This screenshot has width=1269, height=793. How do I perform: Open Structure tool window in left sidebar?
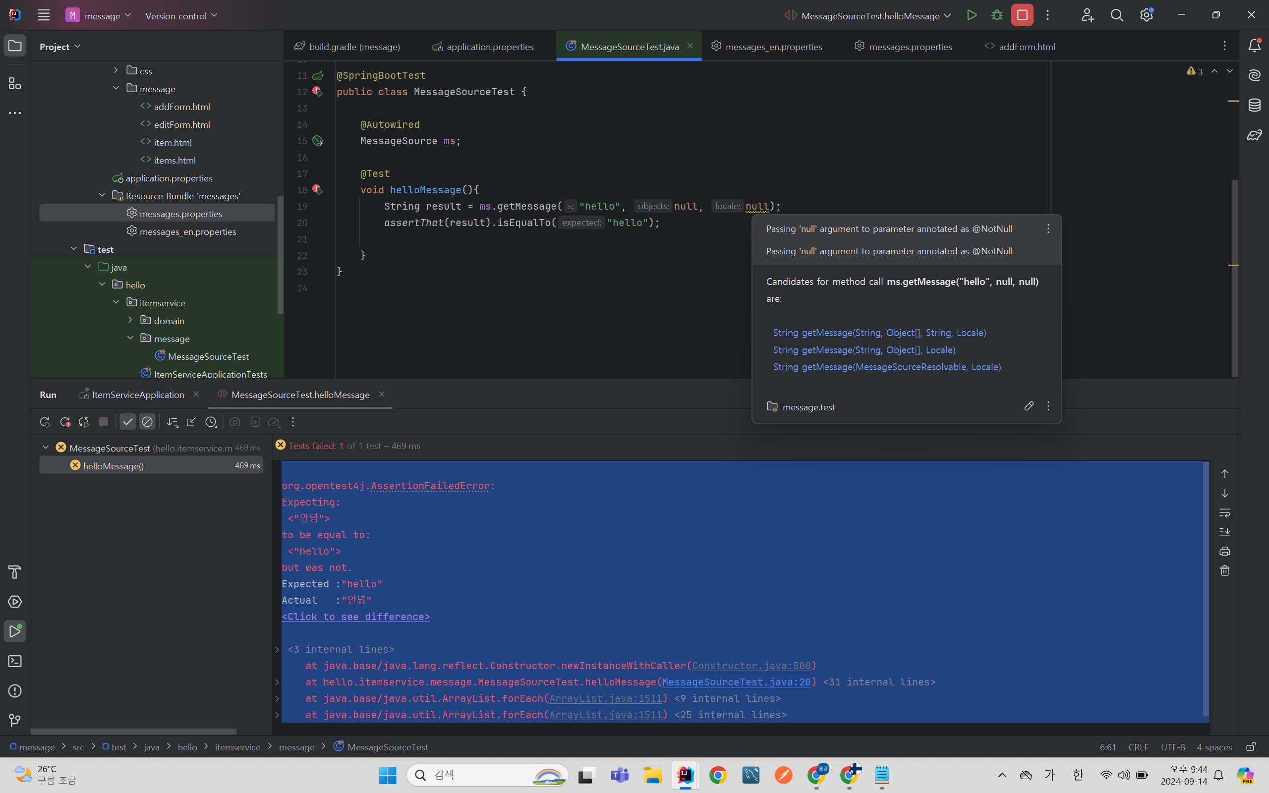(15, 83)
